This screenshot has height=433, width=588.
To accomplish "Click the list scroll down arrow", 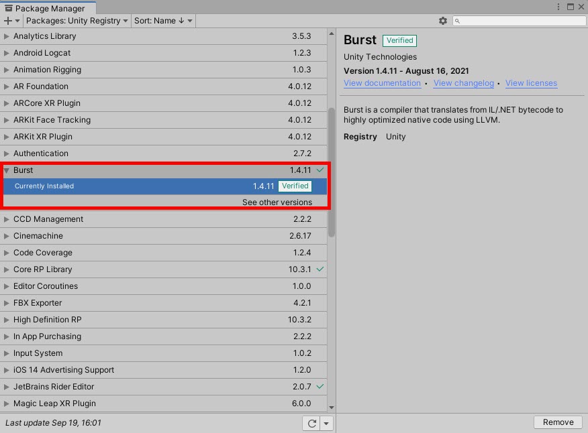I will [331, 408].
